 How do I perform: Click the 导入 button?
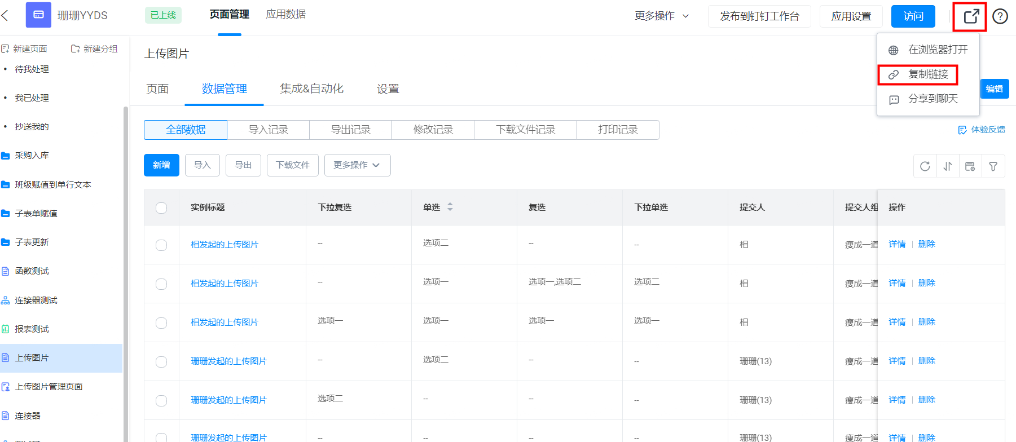[x=203, y=165]
